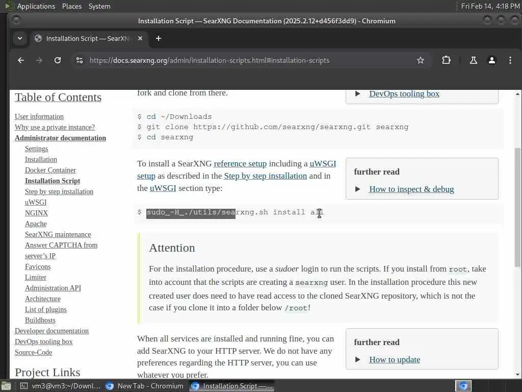Open sidebar Step by step installation link
Screen dimensions: 522x392
point(59,191)
